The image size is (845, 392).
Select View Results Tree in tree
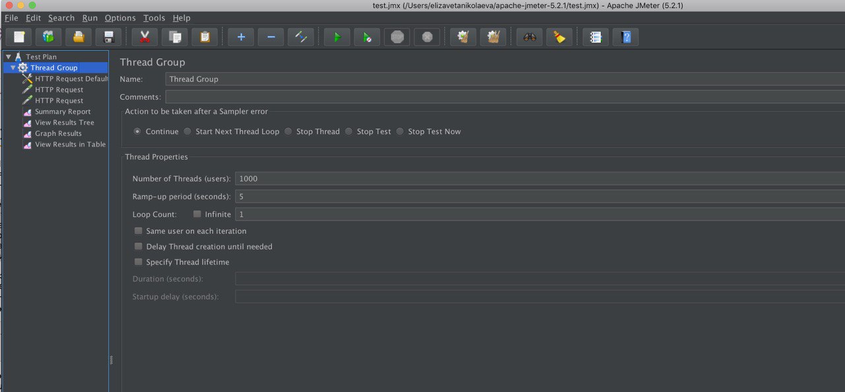(x=65, y=123)
